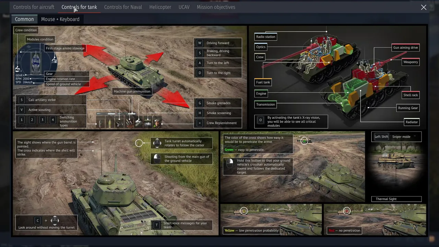Screen dimensions: 439x247
Task: Click the 3 key ammunition icon
Action: click(x=42, y=120)
